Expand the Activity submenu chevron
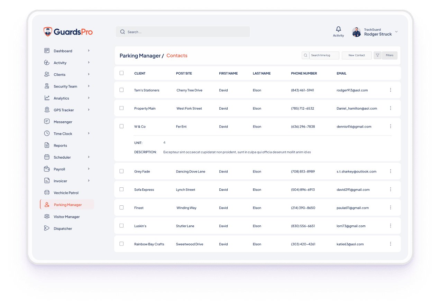The image size is (440, 308). click(89, 63)
